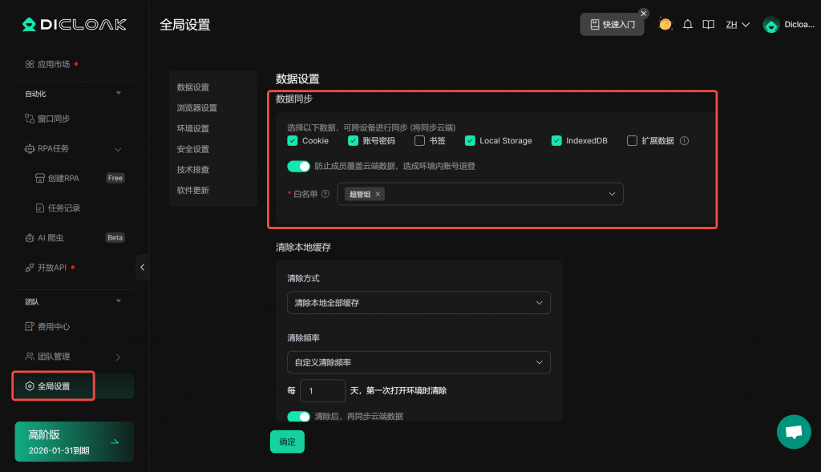Open the 快速入门 quick start button
Image resolution: width=821 pixels, height=472 pixels.
612,24
